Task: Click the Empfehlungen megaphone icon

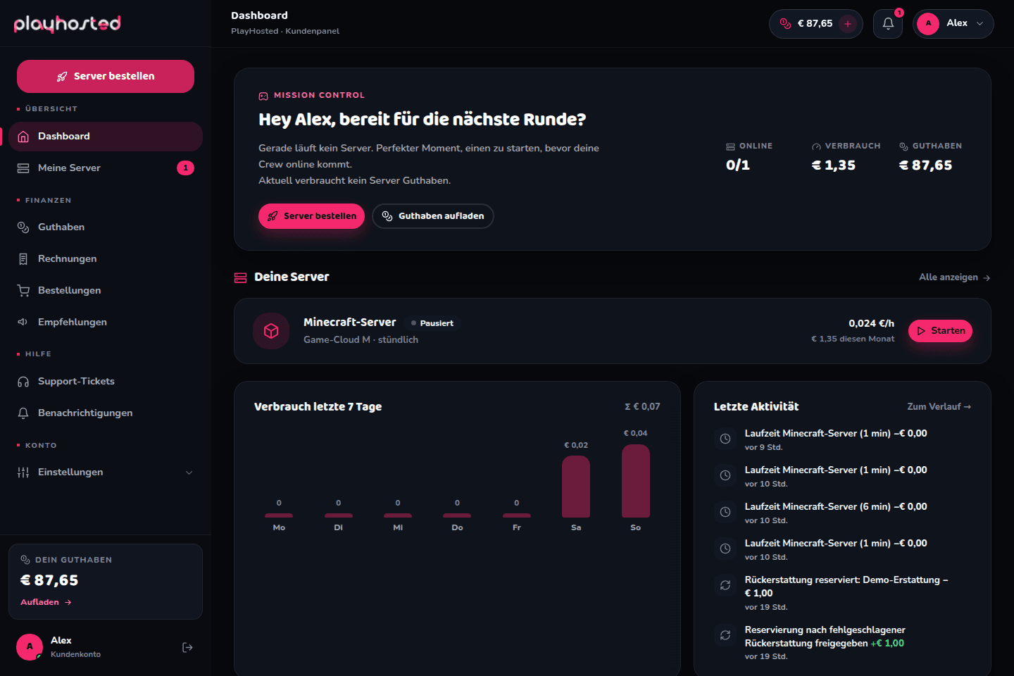Action: click(x=23, y=323)
